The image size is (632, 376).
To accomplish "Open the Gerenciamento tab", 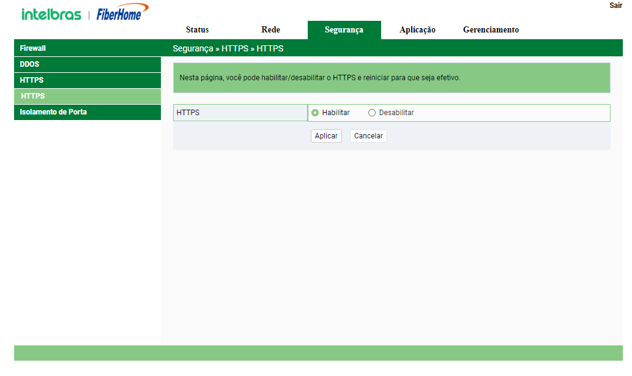I will [491, 30].
